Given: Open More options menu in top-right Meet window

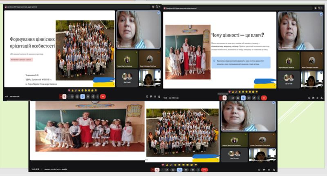Looking at the screenshot, I should coord(259,98).
